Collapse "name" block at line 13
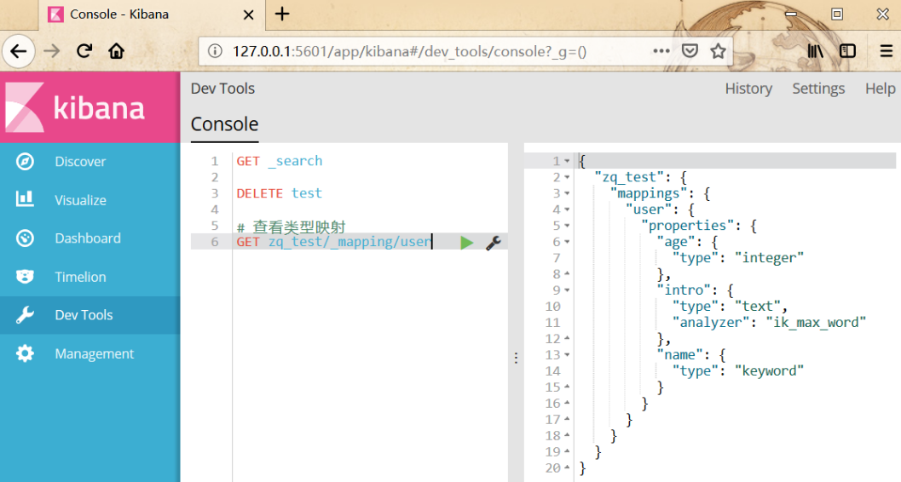Screen dimensions: 901x482 click(x=567, y=354)
